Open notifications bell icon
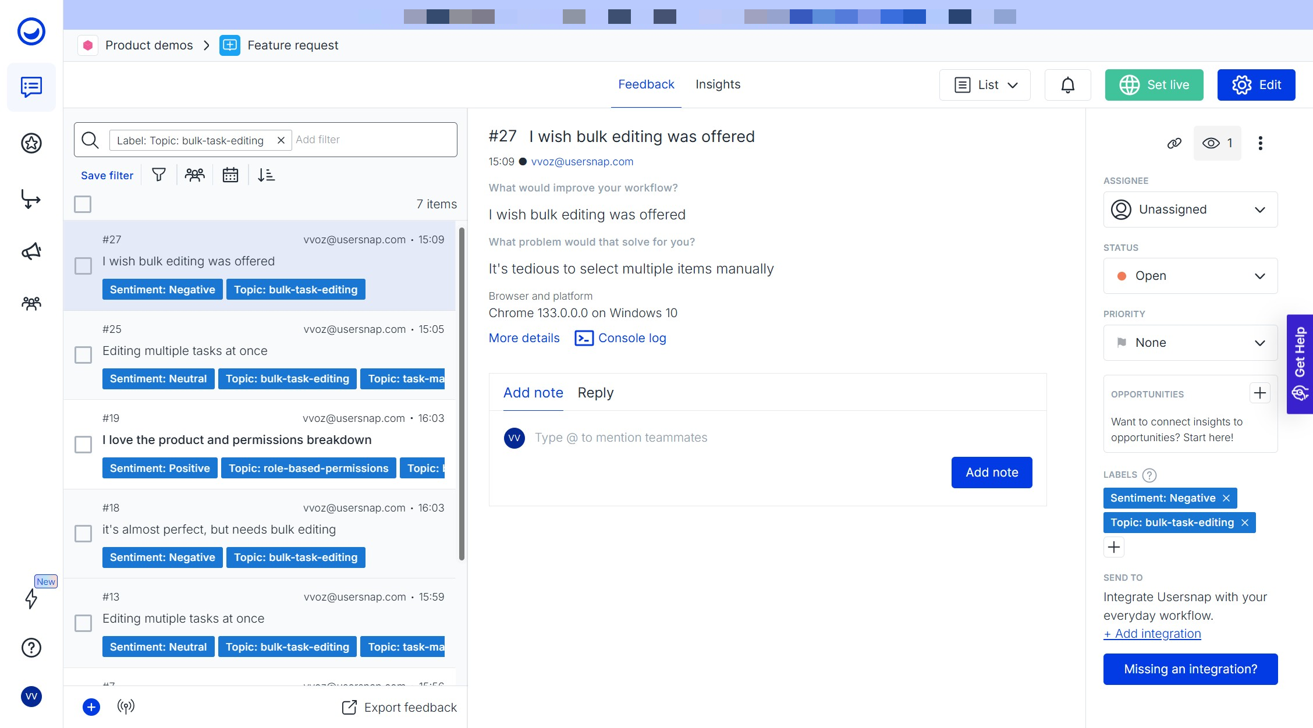 coord(1067,85)
